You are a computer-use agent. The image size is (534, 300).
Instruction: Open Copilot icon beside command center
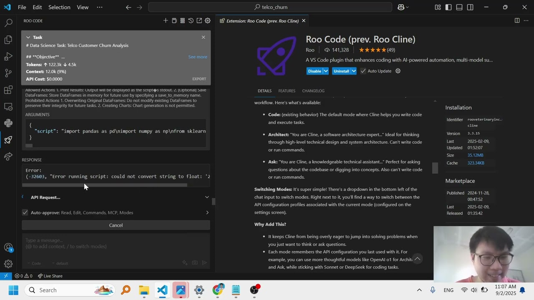click(403, 7)
